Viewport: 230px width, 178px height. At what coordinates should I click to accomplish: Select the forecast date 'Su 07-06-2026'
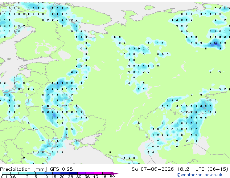(x=153, y=169)
